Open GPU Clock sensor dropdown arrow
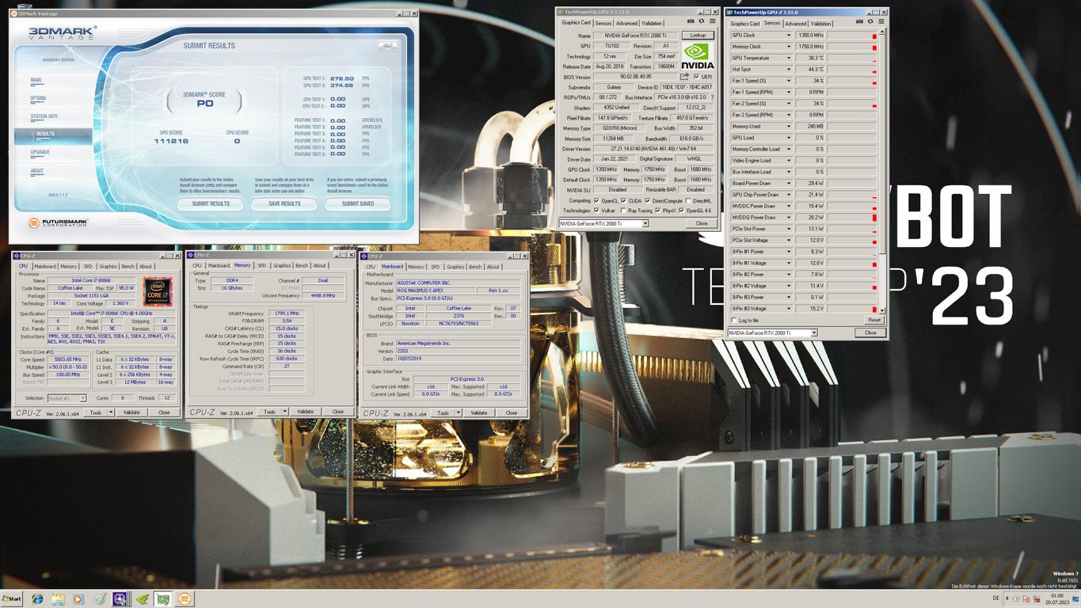Screen dimensions: 1081x608 [x=788, y=35]
